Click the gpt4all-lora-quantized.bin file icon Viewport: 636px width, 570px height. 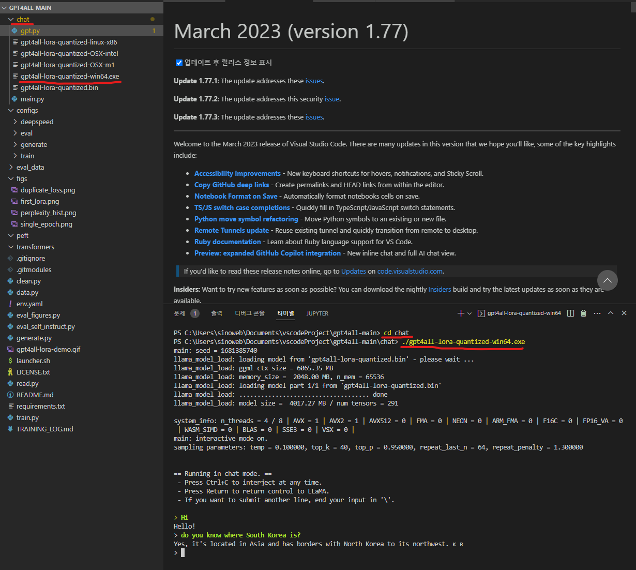coord(14,87)
